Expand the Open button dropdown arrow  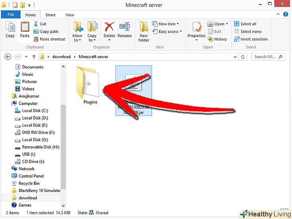pos(227,24)
